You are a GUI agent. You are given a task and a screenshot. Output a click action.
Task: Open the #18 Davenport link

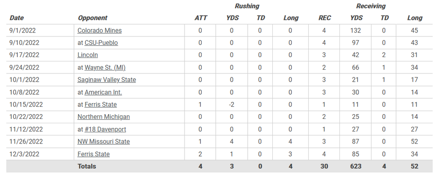coord(105,129)
